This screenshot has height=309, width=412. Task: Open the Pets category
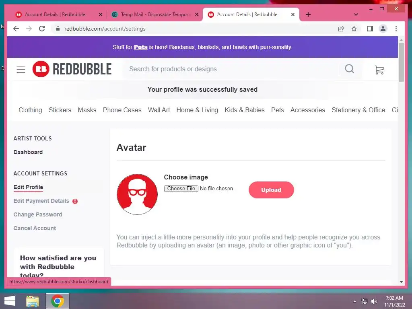(x=278, y=110)
